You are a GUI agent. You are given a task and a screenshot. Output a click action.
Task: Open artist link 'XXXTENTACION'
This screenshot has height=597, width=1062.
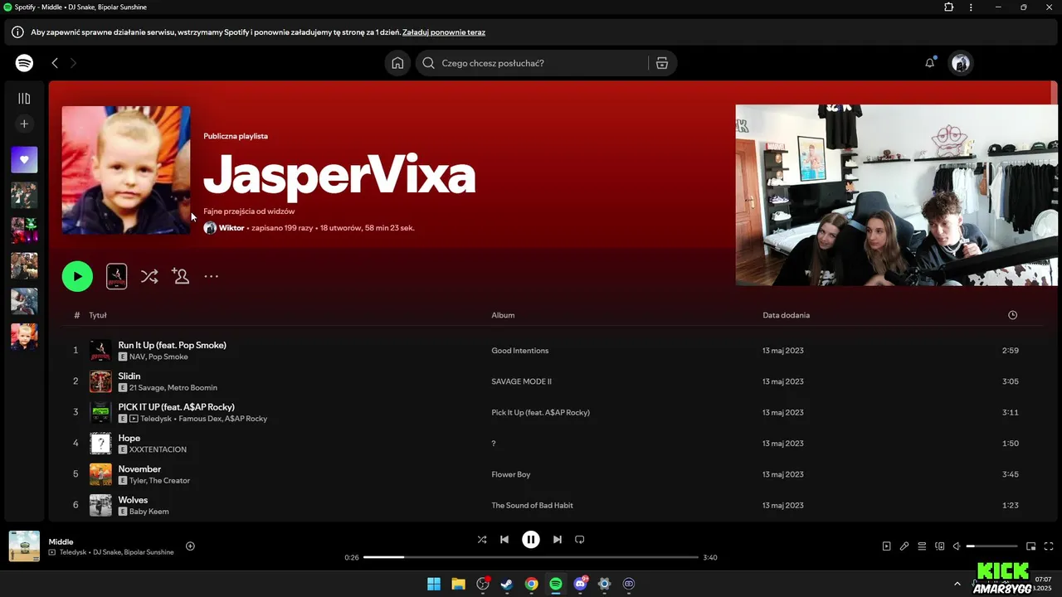click(158, 449)
